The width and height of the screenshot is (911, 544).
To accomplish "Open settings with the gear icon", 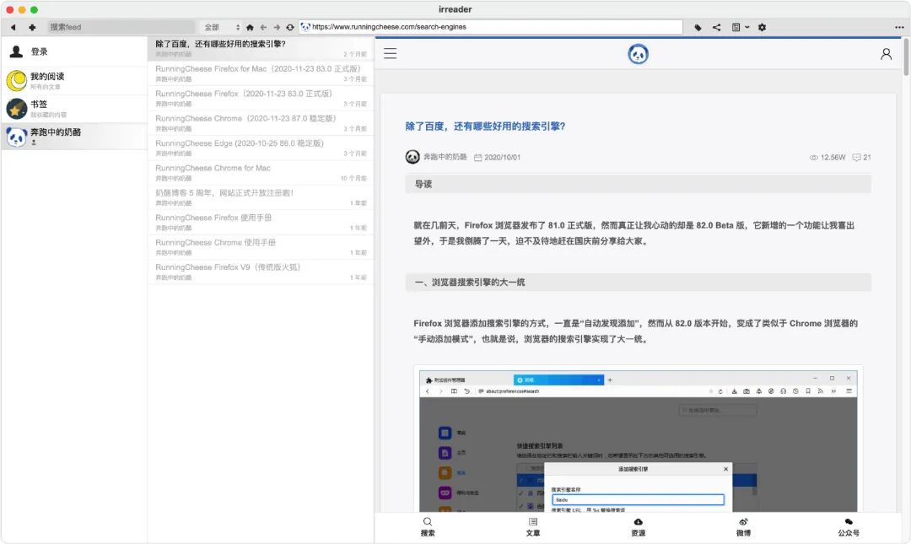I will point(762,27).
